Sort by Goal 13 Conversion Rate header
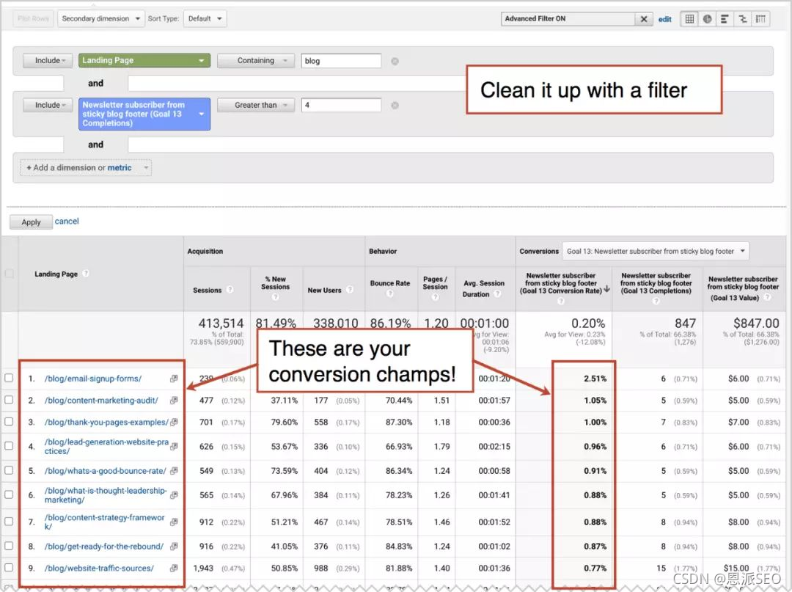The height and width of the screenshot is (592, 792). (x=561, y=283)
